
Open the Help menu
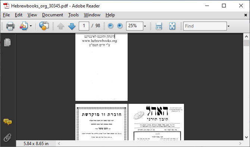110,15
